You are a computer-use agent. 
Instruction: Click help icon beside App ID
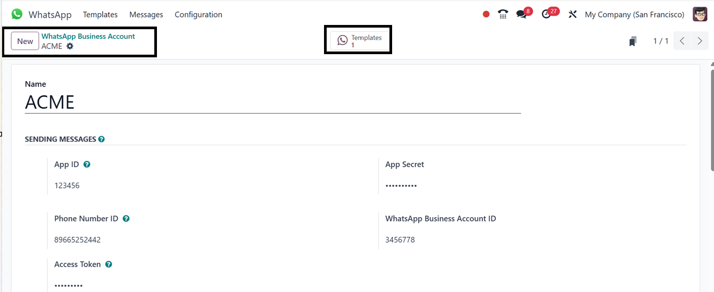(87, 165)
